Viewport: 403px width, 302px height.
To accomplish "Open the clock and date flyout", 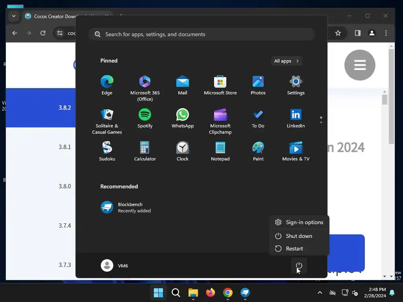I will pyautogui.click(x=375, y=293).
